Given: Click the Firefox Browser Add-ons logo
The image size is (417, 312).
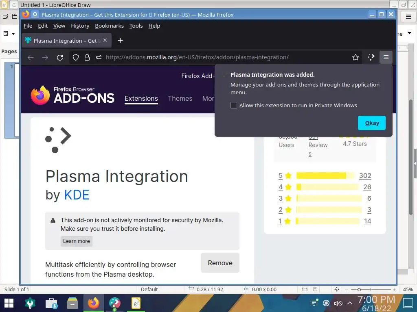Looking at the screenshot, I should coord(72,95).
